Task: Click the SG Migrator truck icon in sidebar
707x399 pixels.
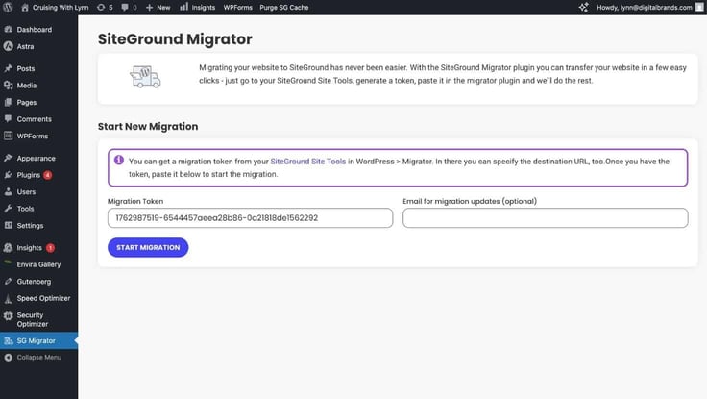Action: tap(8, 340)
